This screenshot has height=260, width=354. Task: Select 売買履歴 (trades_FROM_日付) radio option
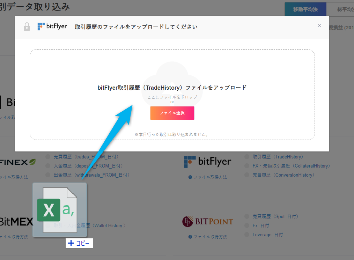click(48, 157)
